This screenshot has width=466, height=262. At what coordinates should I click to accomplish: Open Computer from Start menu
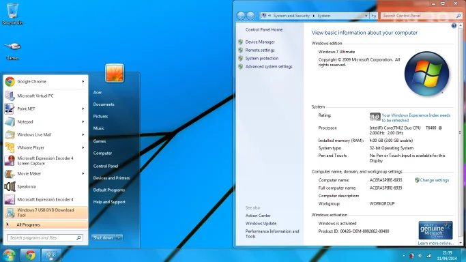[102, 154]
